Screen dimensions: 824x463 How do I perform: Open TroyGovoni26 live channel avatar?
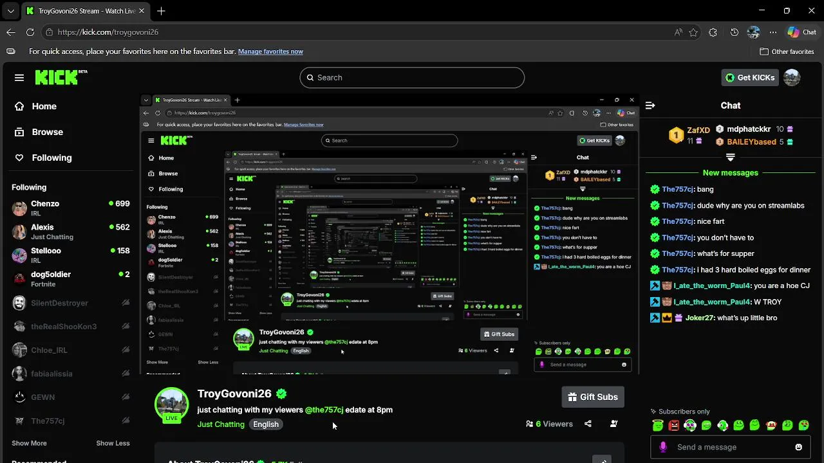pos(171,404)
